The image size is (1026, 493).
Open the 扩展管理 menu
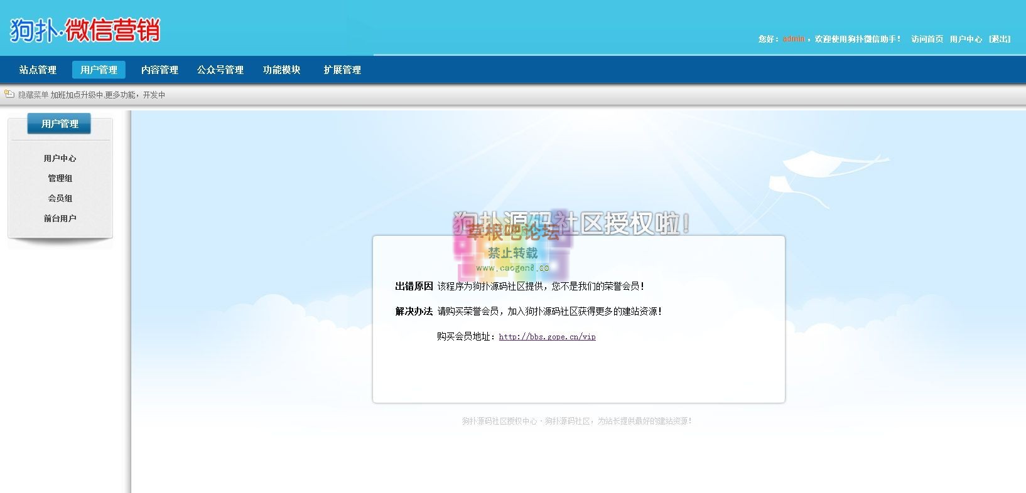pyautogui.click(x=342, y=70)
